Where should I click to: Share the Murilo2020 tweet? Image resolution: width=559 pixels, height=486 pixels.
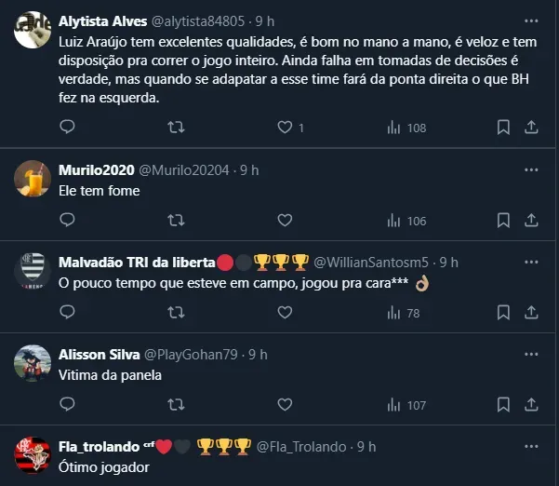(531, 221)
